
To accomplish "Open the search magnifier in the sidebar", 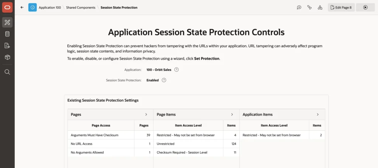I will [x=7, y=72].
